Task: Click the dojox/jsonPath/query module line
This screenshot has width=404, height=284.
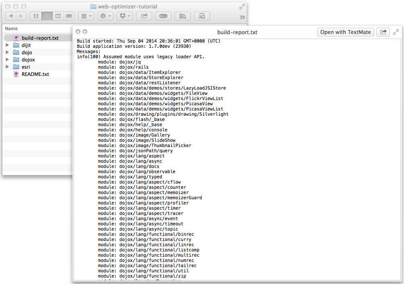Action: pos(135,151)
